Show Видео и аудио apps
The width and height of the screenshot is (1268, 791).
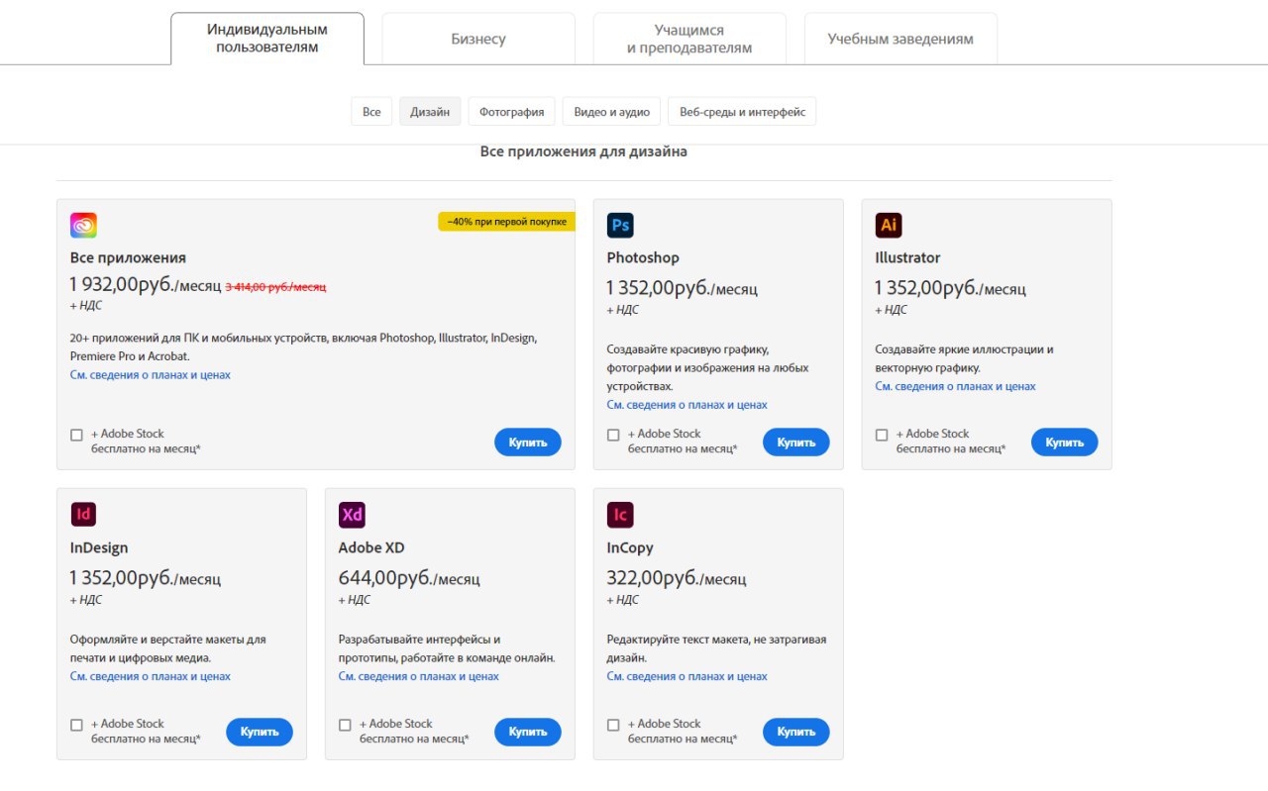pyautogui.click(x=611, y=112)
